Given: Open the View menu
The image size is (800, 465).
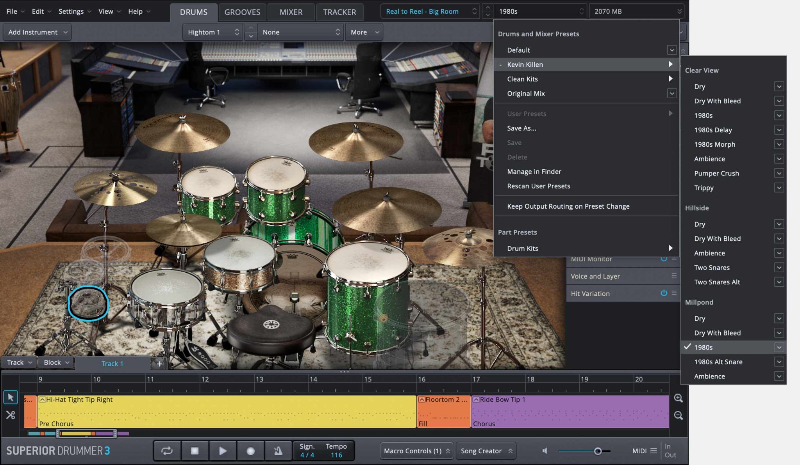Looking at the screenshot, I should [x=109, y=11].
